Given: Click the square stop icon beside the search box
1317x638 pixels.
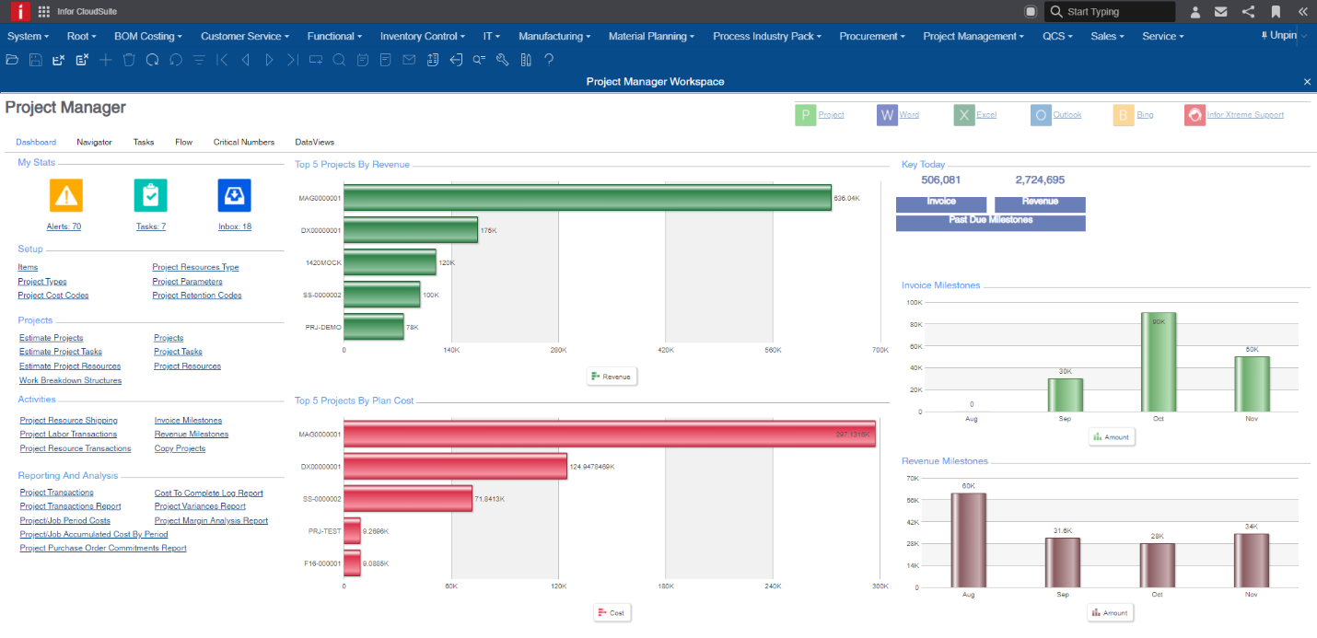Looking at the screenshot, I should point(1031,12).
